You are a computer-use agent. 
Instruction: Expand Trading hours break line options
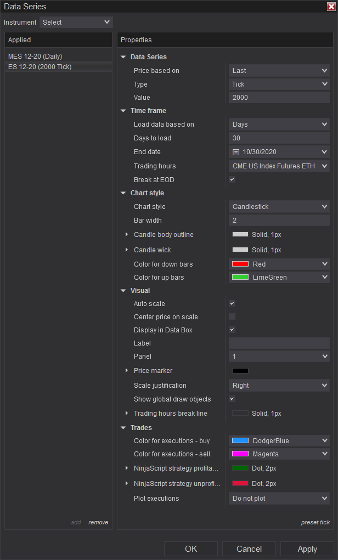[127, 414]
